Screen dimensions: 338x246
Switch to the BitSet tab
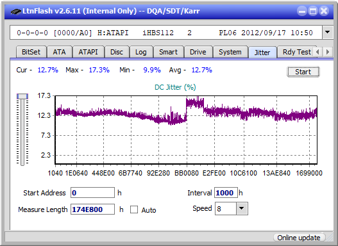coord(31,52)
